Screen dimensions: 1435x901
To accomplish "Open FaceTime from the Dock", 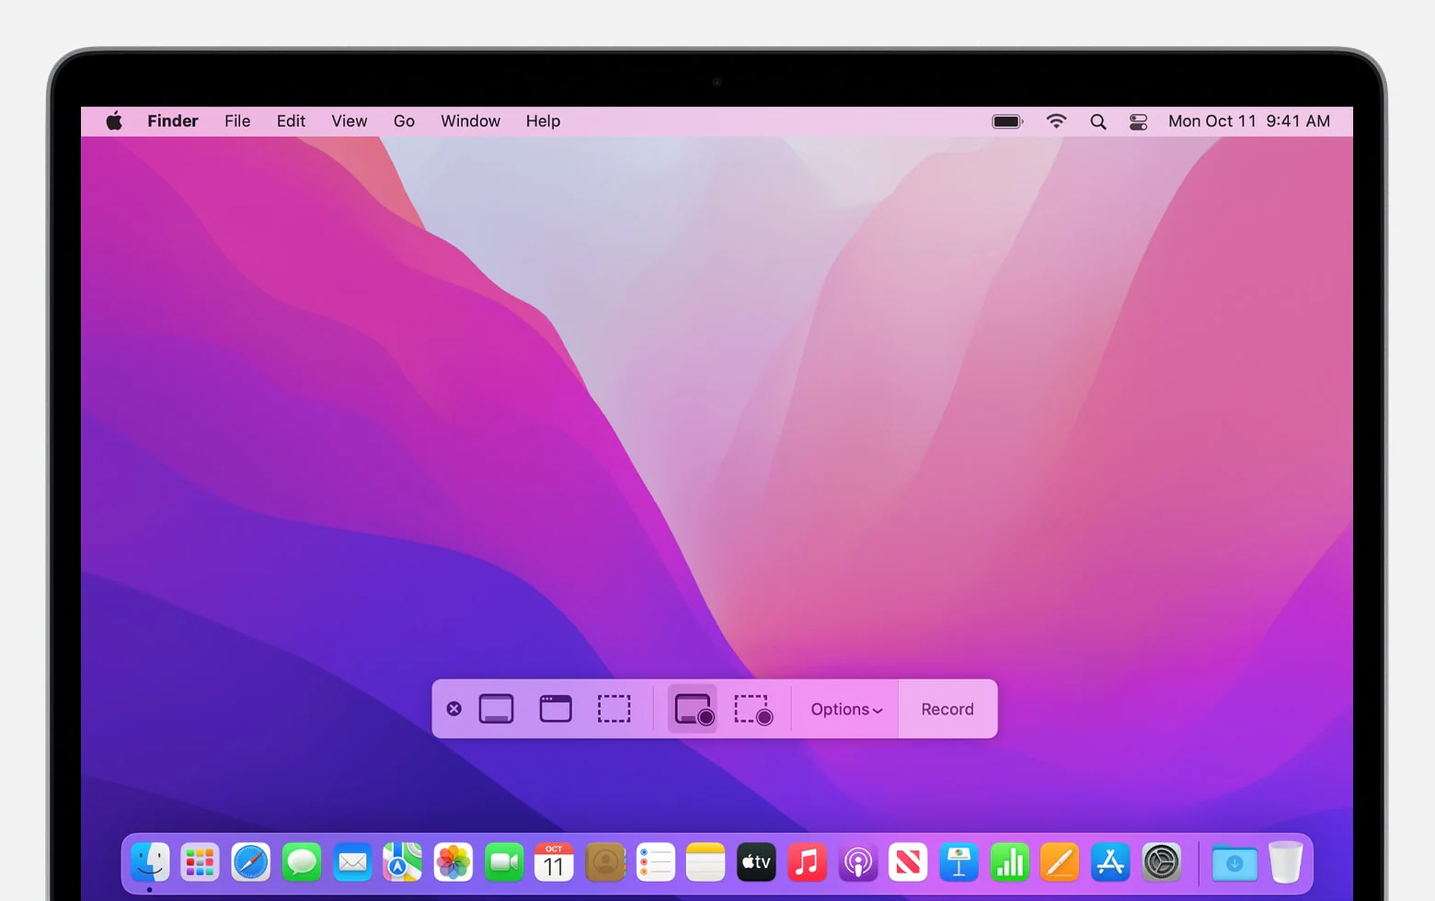I will click(503, 862).
